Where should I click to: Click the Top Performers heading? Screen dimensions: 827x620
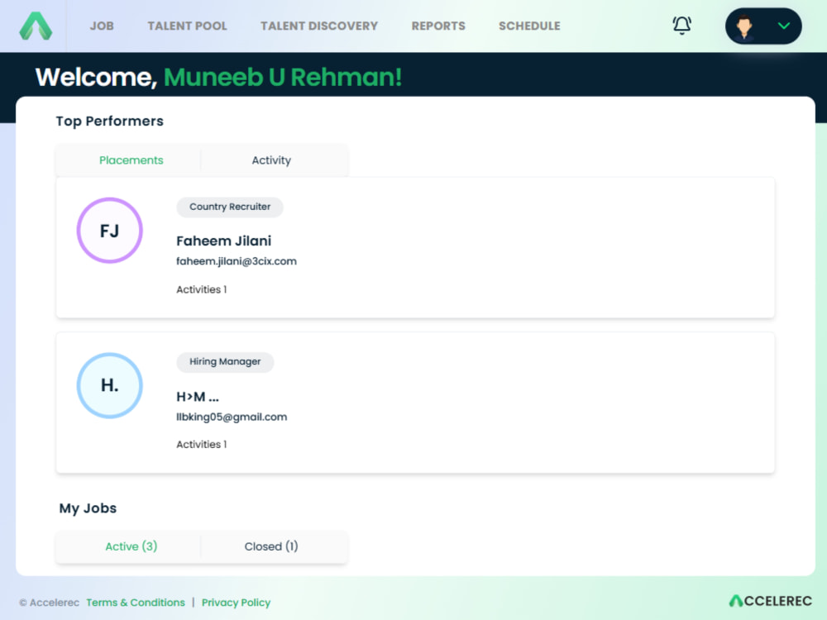[110, 122]
